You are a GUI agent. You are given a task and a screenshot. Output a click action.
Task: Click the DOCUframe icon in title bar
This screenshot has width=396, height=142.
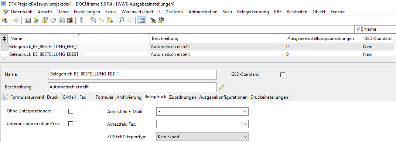tap(4, 4)
